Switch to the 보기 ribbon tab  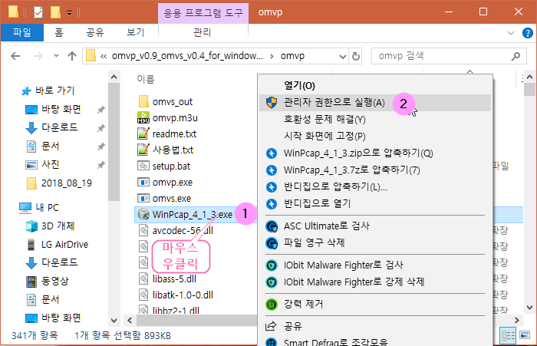coord(135,32)
